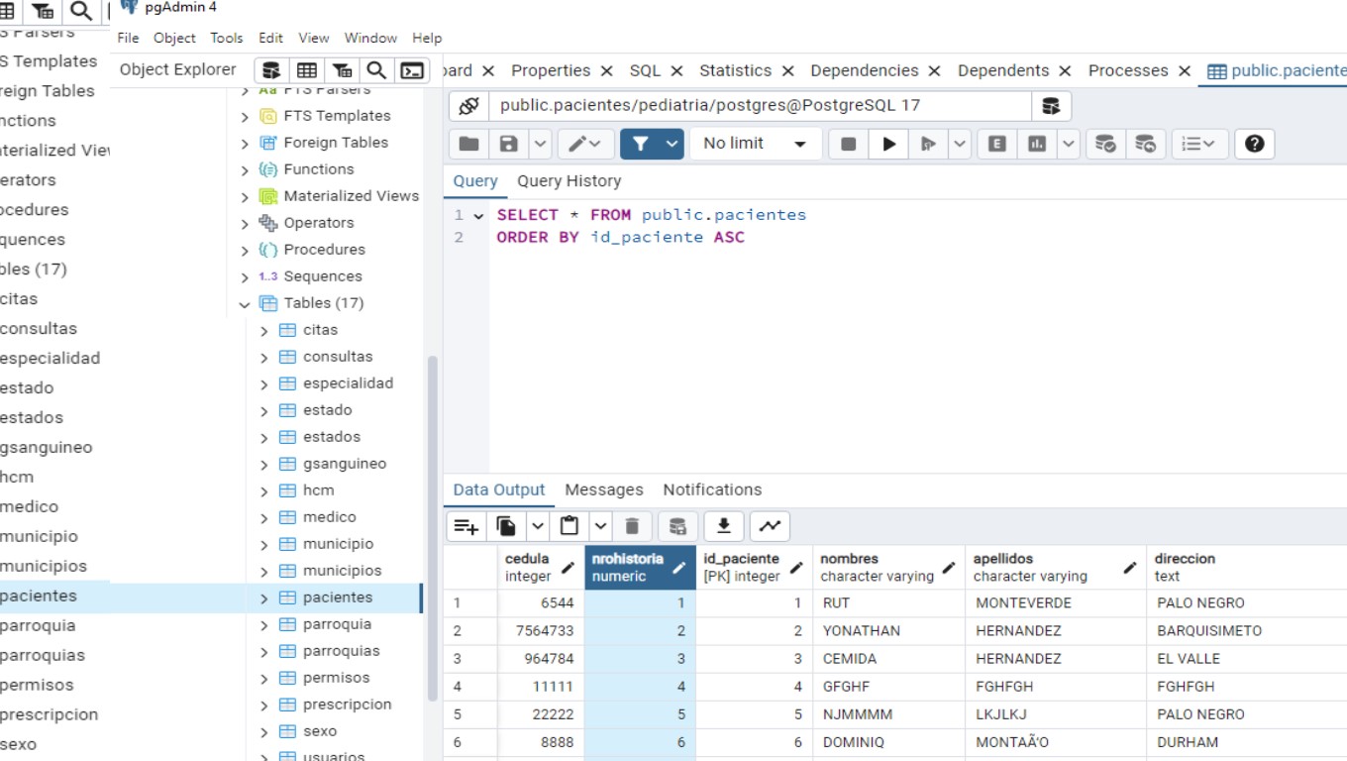Switch to the Statistics tab

pyautogui.click(x=735, y=70)
